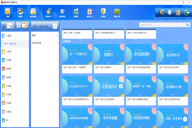
Task: Expand the 植物 chapter arrow
Action: (x=58, y=36)
